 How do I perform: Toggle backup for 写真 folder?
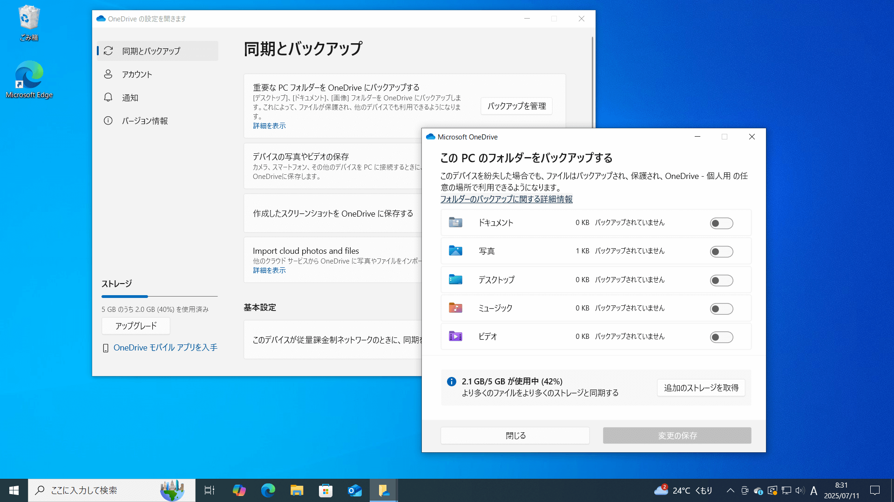point(721,251)
